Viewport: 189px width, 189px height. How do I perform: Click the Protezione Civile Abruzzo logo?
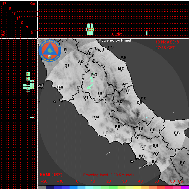tap(50, 51)
